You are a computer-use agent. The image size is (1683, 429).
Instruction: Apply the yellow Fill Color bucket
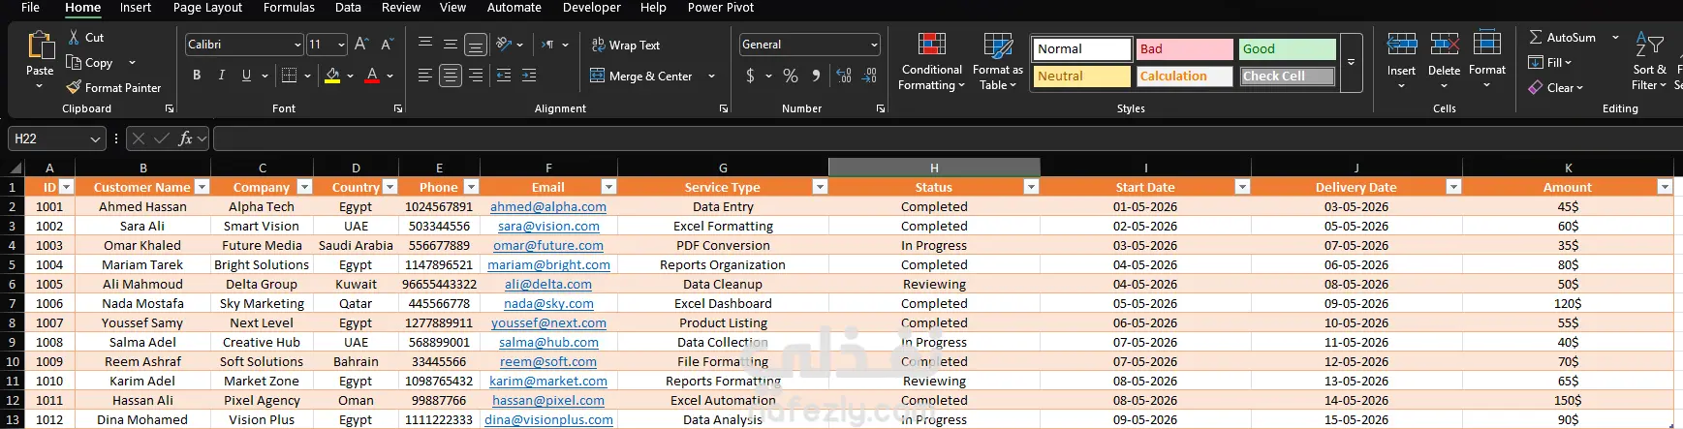pos(332,75)
